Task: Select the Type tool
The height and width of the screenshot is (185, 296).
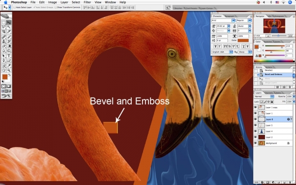Action: (9, 56)
